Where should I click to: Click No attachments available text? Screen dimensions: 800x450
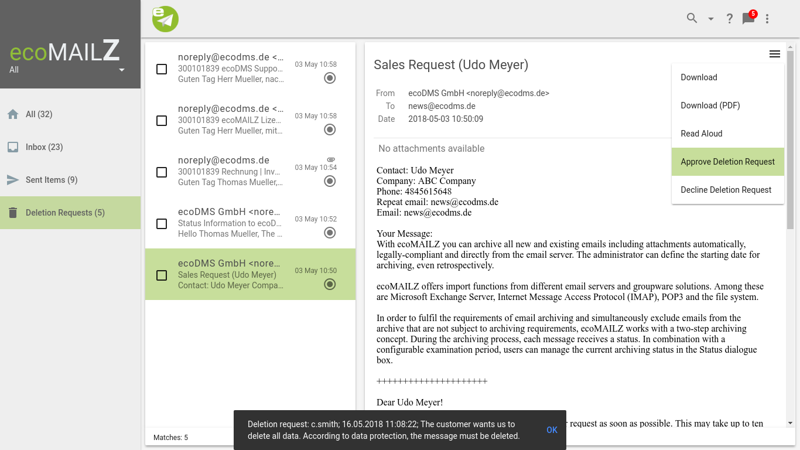click(x=432, y=149)
